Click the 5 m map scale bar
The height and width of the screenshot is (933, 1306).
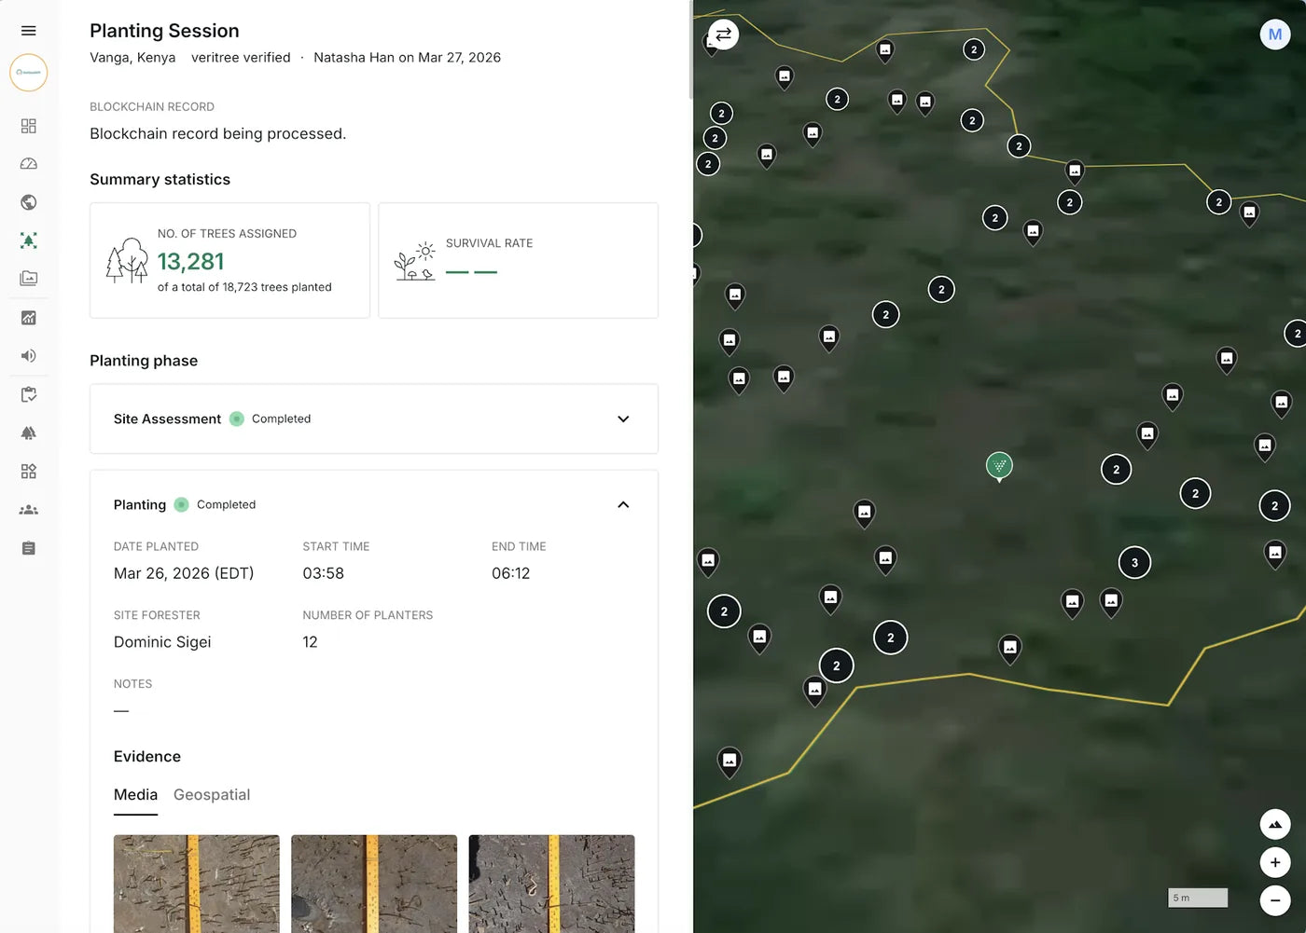point(1198,898)
